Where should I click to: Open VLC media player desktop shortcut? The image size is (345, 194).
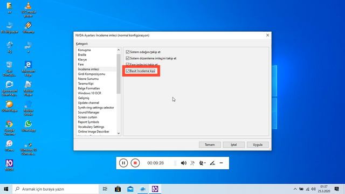[x=29, y=9]
